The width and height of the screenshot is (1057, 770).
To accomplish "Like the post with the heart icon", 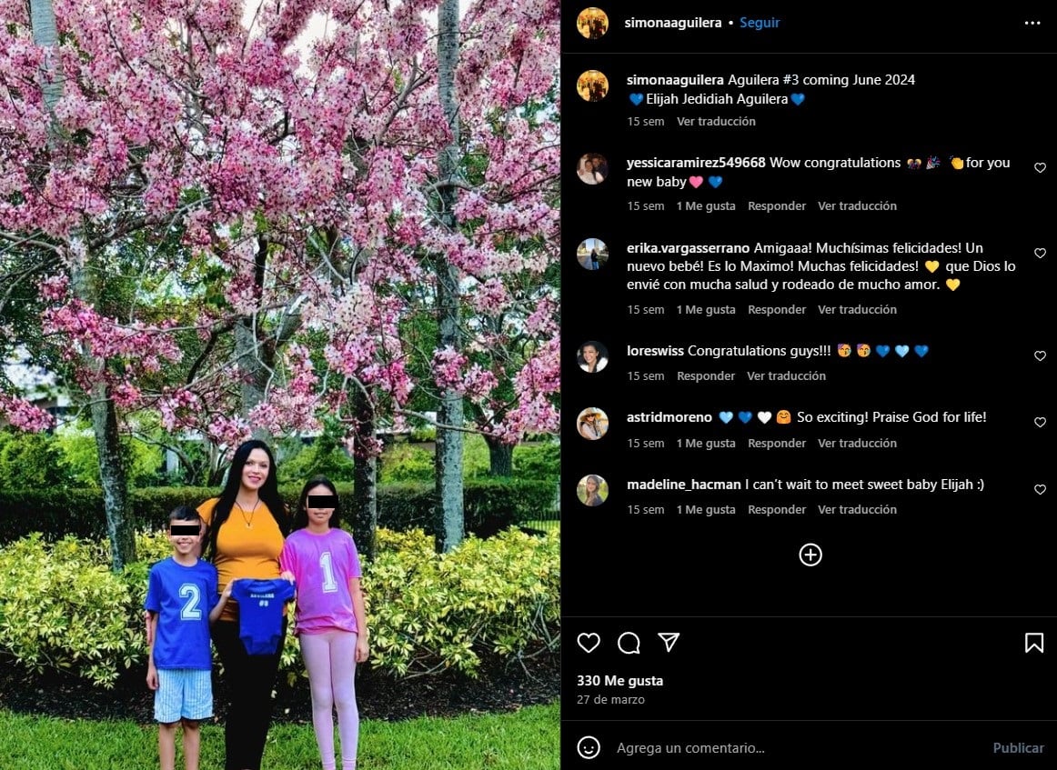I will tap(589, 643).
